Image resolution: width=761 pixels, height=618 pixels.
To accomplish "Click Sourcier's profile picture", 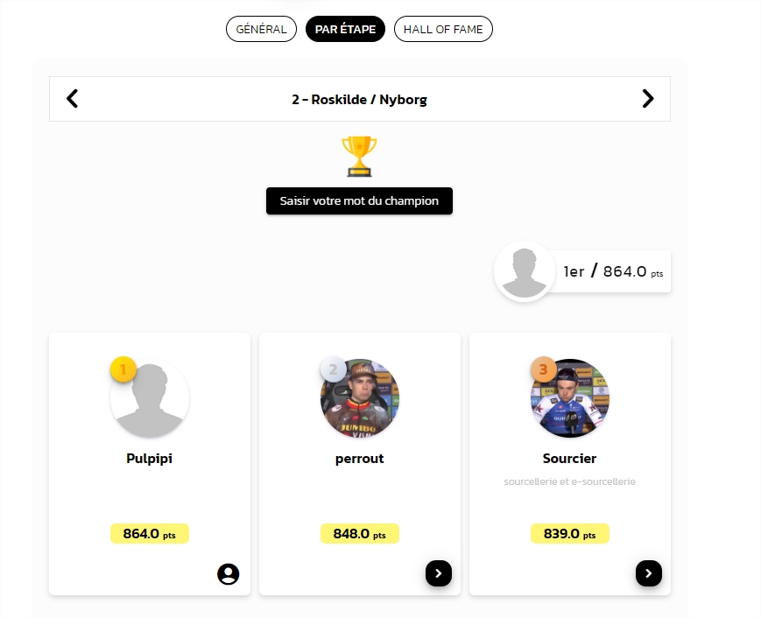I will tap(569, 398).
